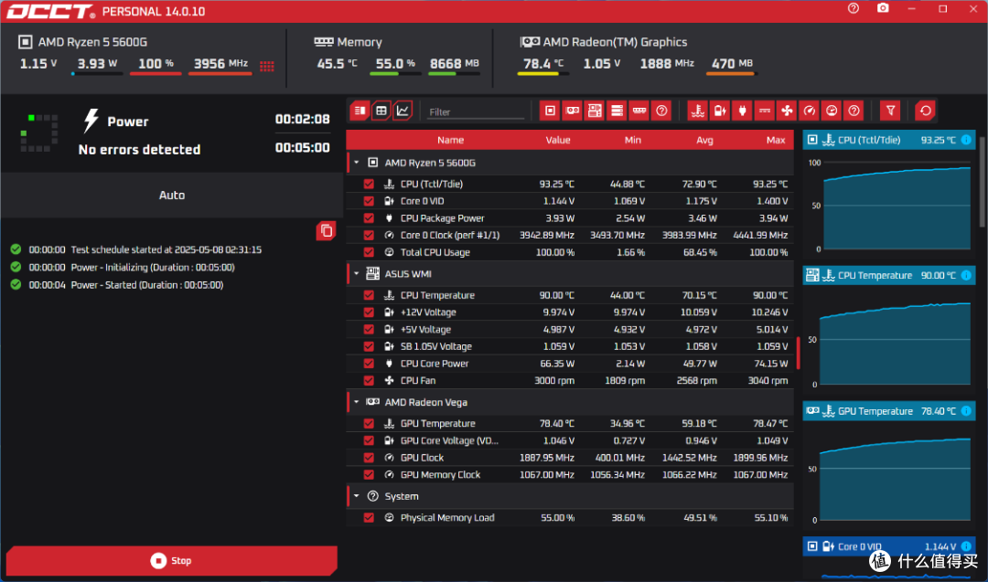The height and width of the screenshot is (582, 988).
Task: Sort sensors by Max column
Action: click(x=776, y=140)
